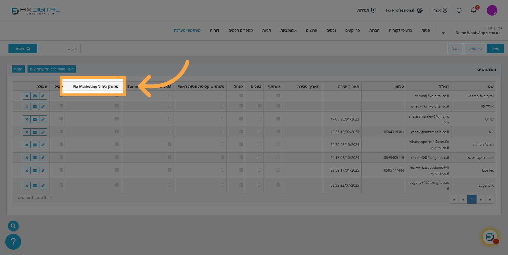Open the notifications bell icon
Viewport: 508px width, 255px height.
[x=473, y=10]
